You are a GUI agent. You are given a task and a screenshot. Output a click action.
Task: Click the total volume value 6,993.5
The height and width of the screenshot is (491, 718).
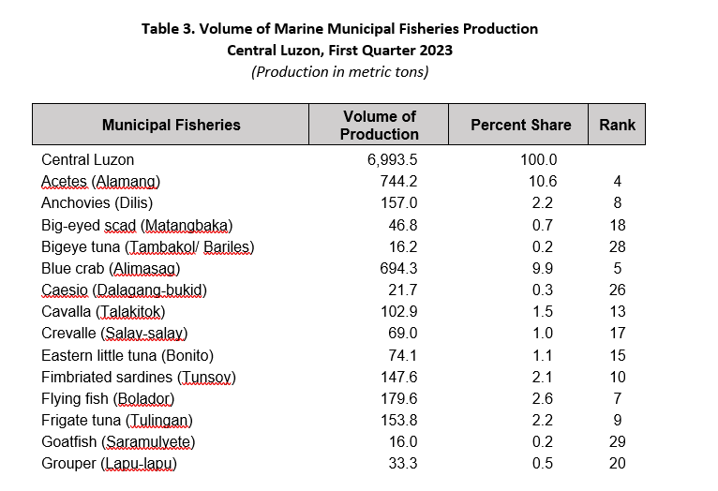tap(392, 159)
